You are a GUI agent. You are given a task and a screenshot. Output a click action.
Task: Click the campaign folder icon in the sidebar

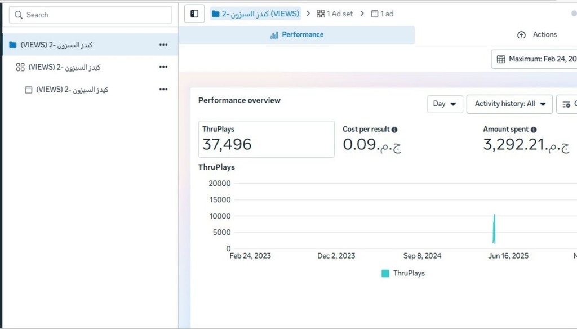pos(13,45)
